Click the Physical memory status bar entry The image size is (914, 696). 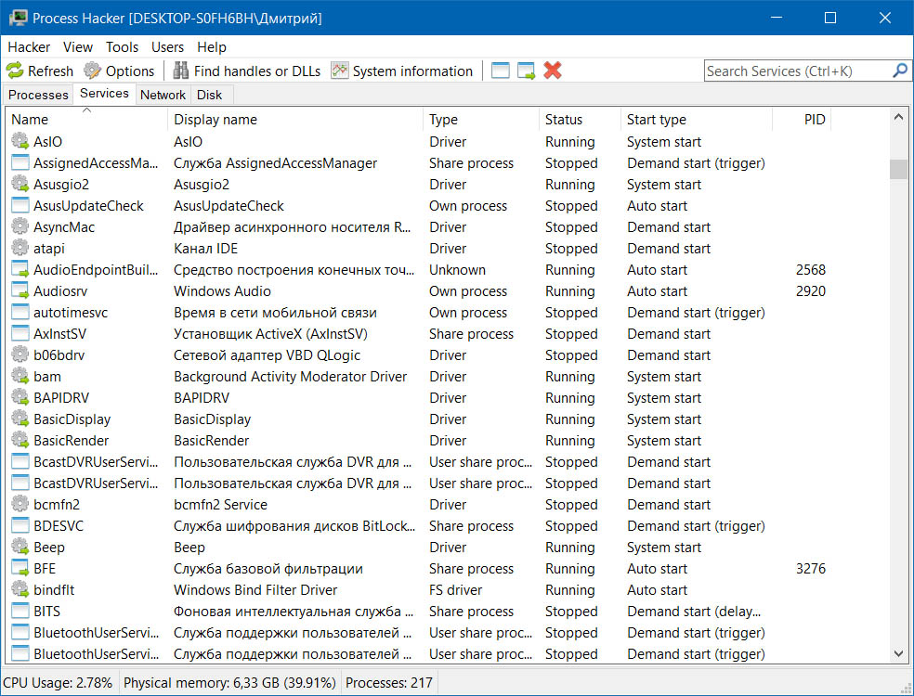pos(229,683)
